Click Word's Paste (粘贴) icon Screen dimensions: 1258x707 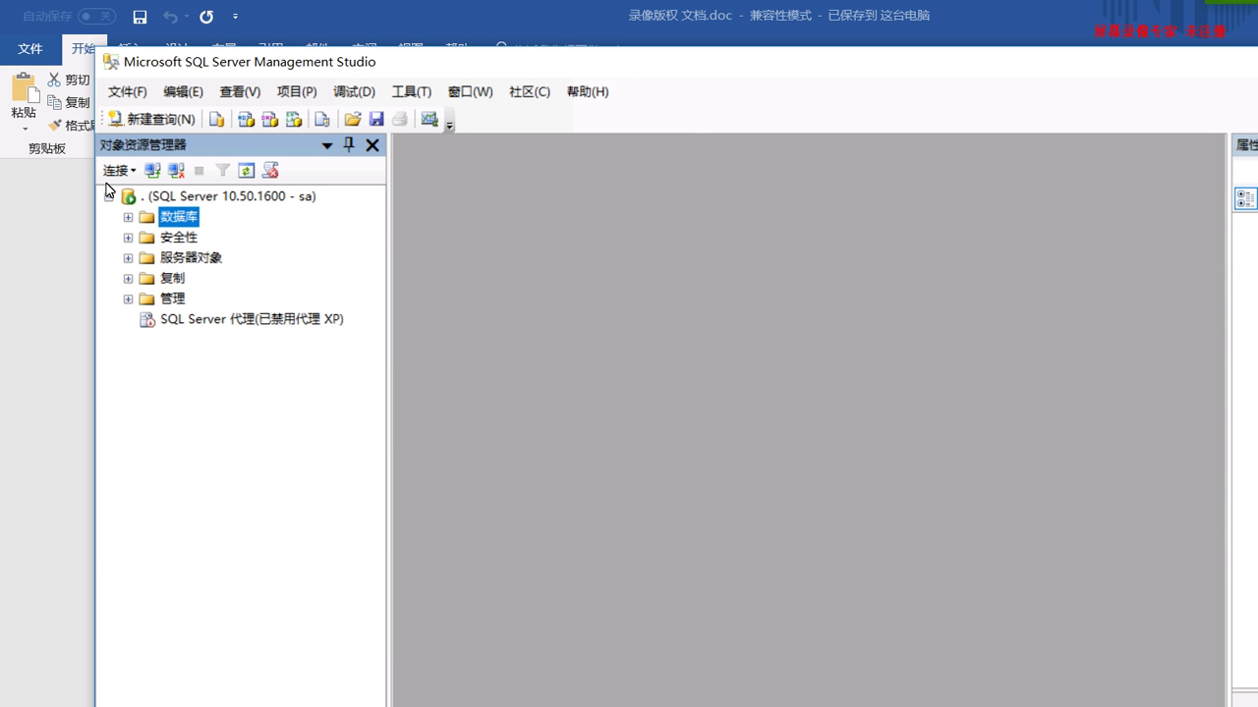click(x=24, y=88)
